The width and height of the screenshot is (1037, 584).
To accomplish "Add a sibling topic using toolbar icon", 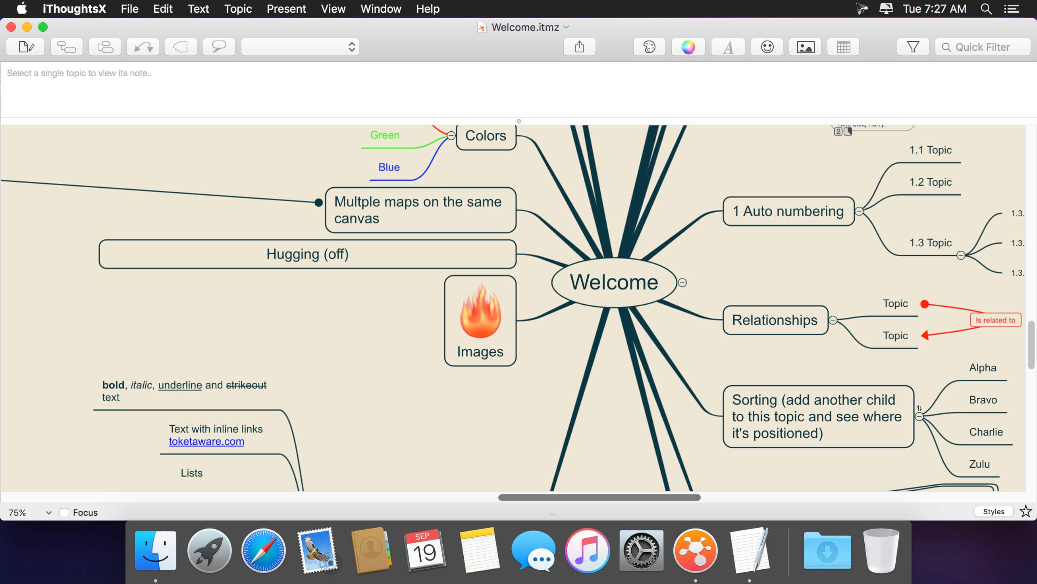I will [105, 47].
